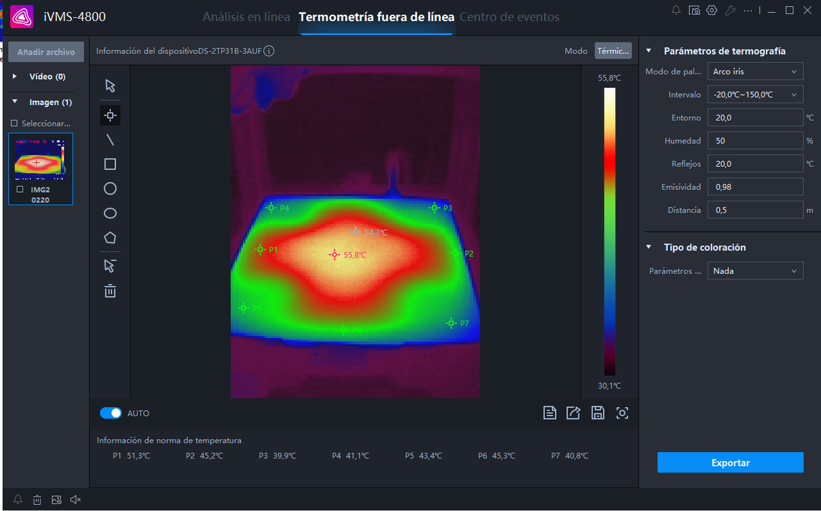
Task: Select the polygon region tool
Action: (x=110, y=238)
